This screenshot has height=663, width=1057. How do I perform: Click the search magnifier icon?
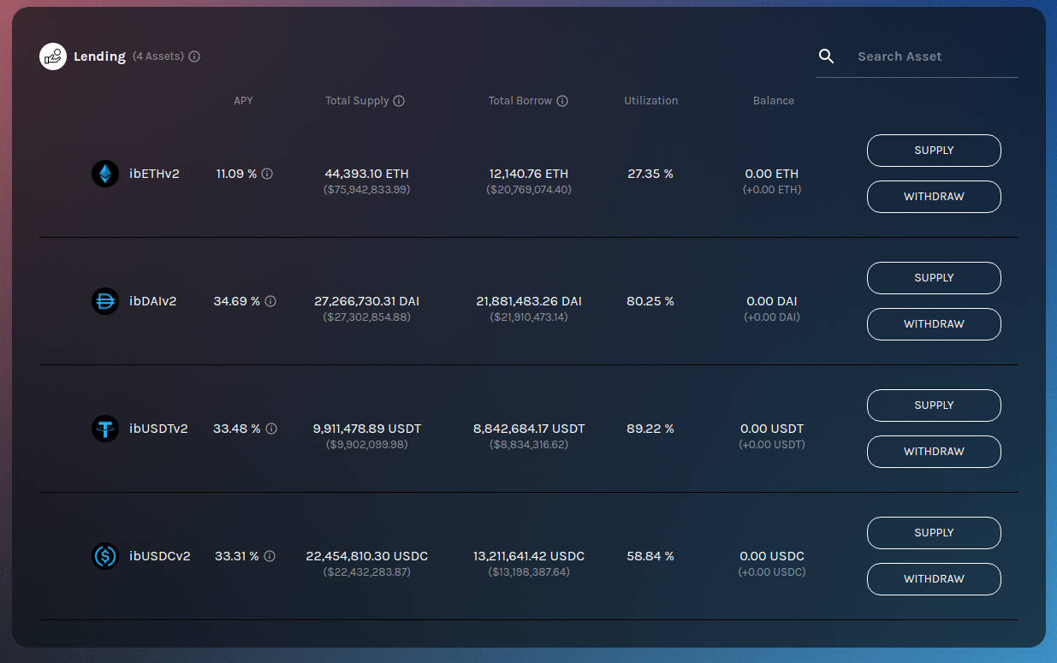(x=826, y=56)
